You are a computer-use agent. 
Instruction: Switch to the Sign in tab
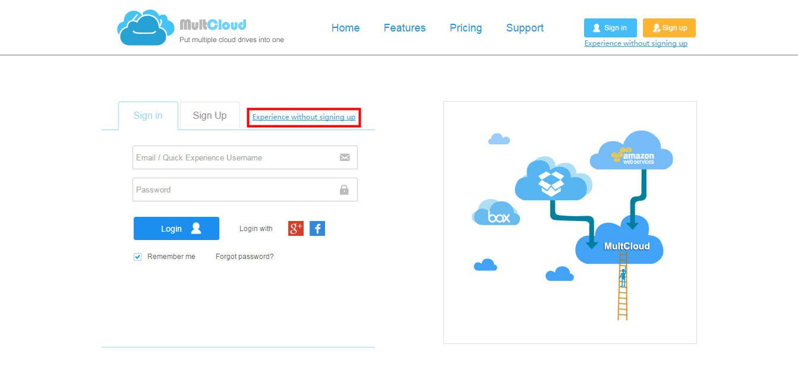click(x=148, y=116)
